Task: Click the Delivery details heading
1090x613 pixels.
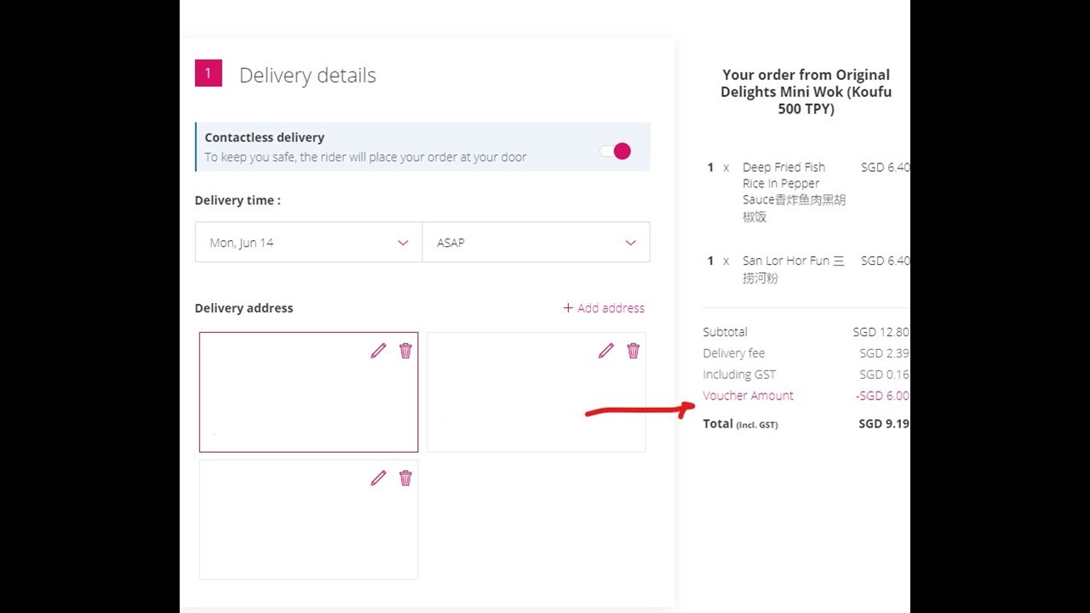Action: pyautogui.click(x=307, y=75)
